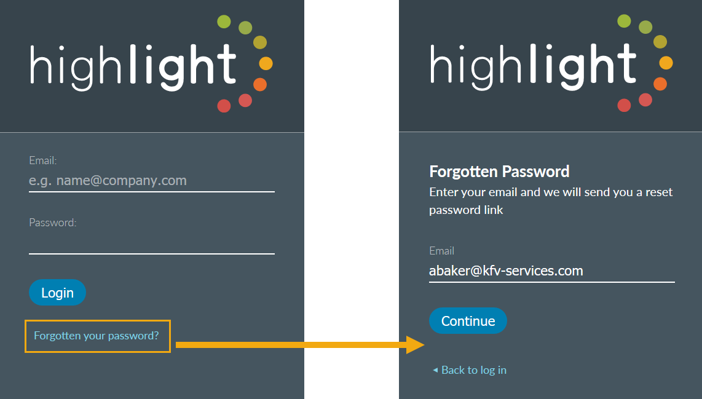Screen dimensions: 702x399
Task: Click the abaker@kfv-services.com email field
Action: [x=551, y=271]
